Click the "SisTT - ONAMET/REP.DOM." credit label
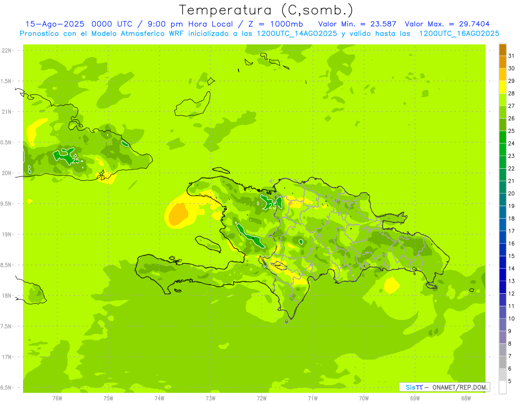Image resolution: width=523 pixels, height=404 pixels. click(x=445, y=387)
